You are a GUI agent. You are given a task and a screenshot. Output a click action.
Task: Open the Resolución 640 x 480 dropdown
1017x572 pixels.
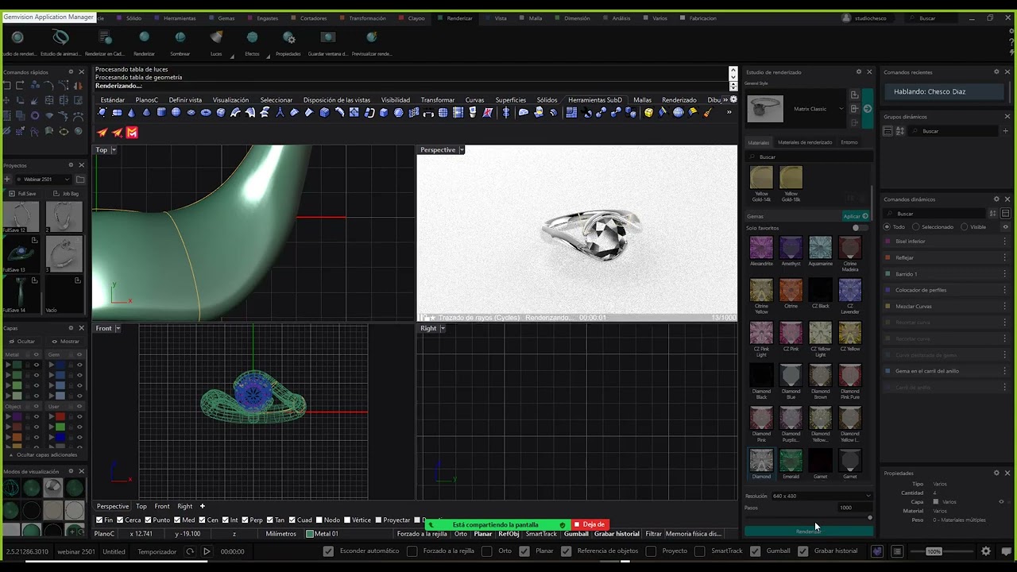(x=822, y=496)
